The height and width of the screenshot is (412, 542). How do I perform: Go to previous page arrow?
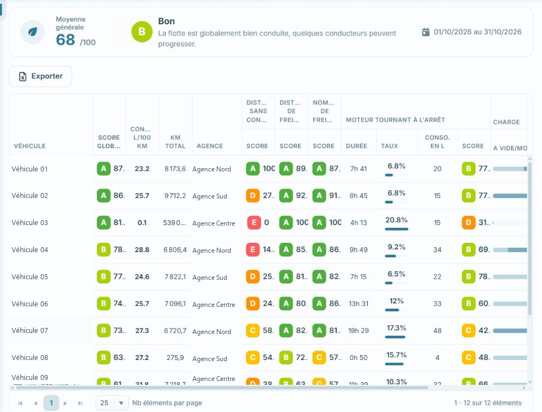(35, 403)
